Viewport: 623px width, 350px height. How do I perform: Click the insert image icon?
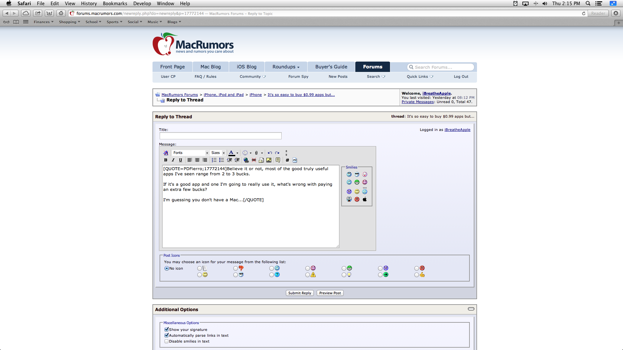point(269,160)
